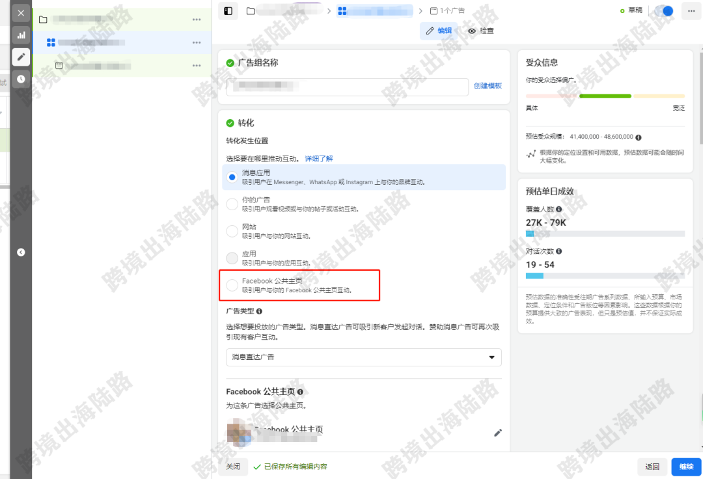703x479 pixels.
Task: Toggle the side panel layout icon
Action: (x=228, y=11)
